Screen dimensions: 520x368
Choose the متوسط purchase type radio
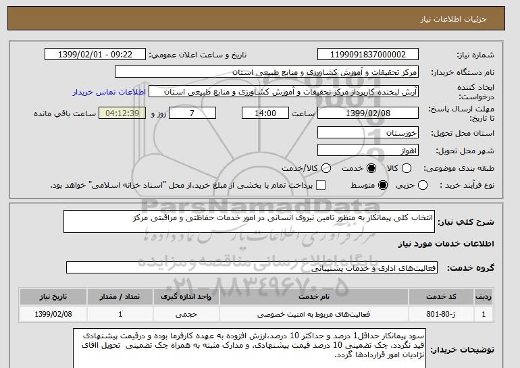[383, 185]
